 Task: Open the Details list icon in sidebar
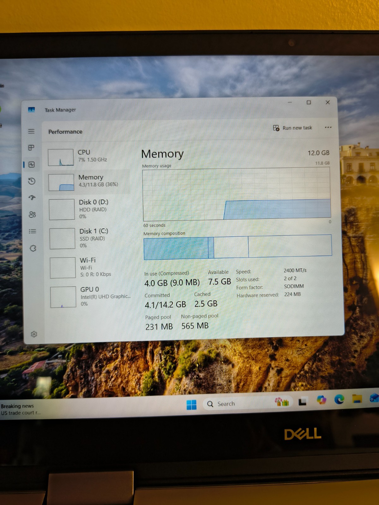pyautogui.click(x=33, y=231)
